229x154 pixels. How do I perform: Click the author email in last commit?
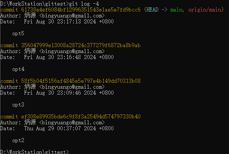pos(72,122)
